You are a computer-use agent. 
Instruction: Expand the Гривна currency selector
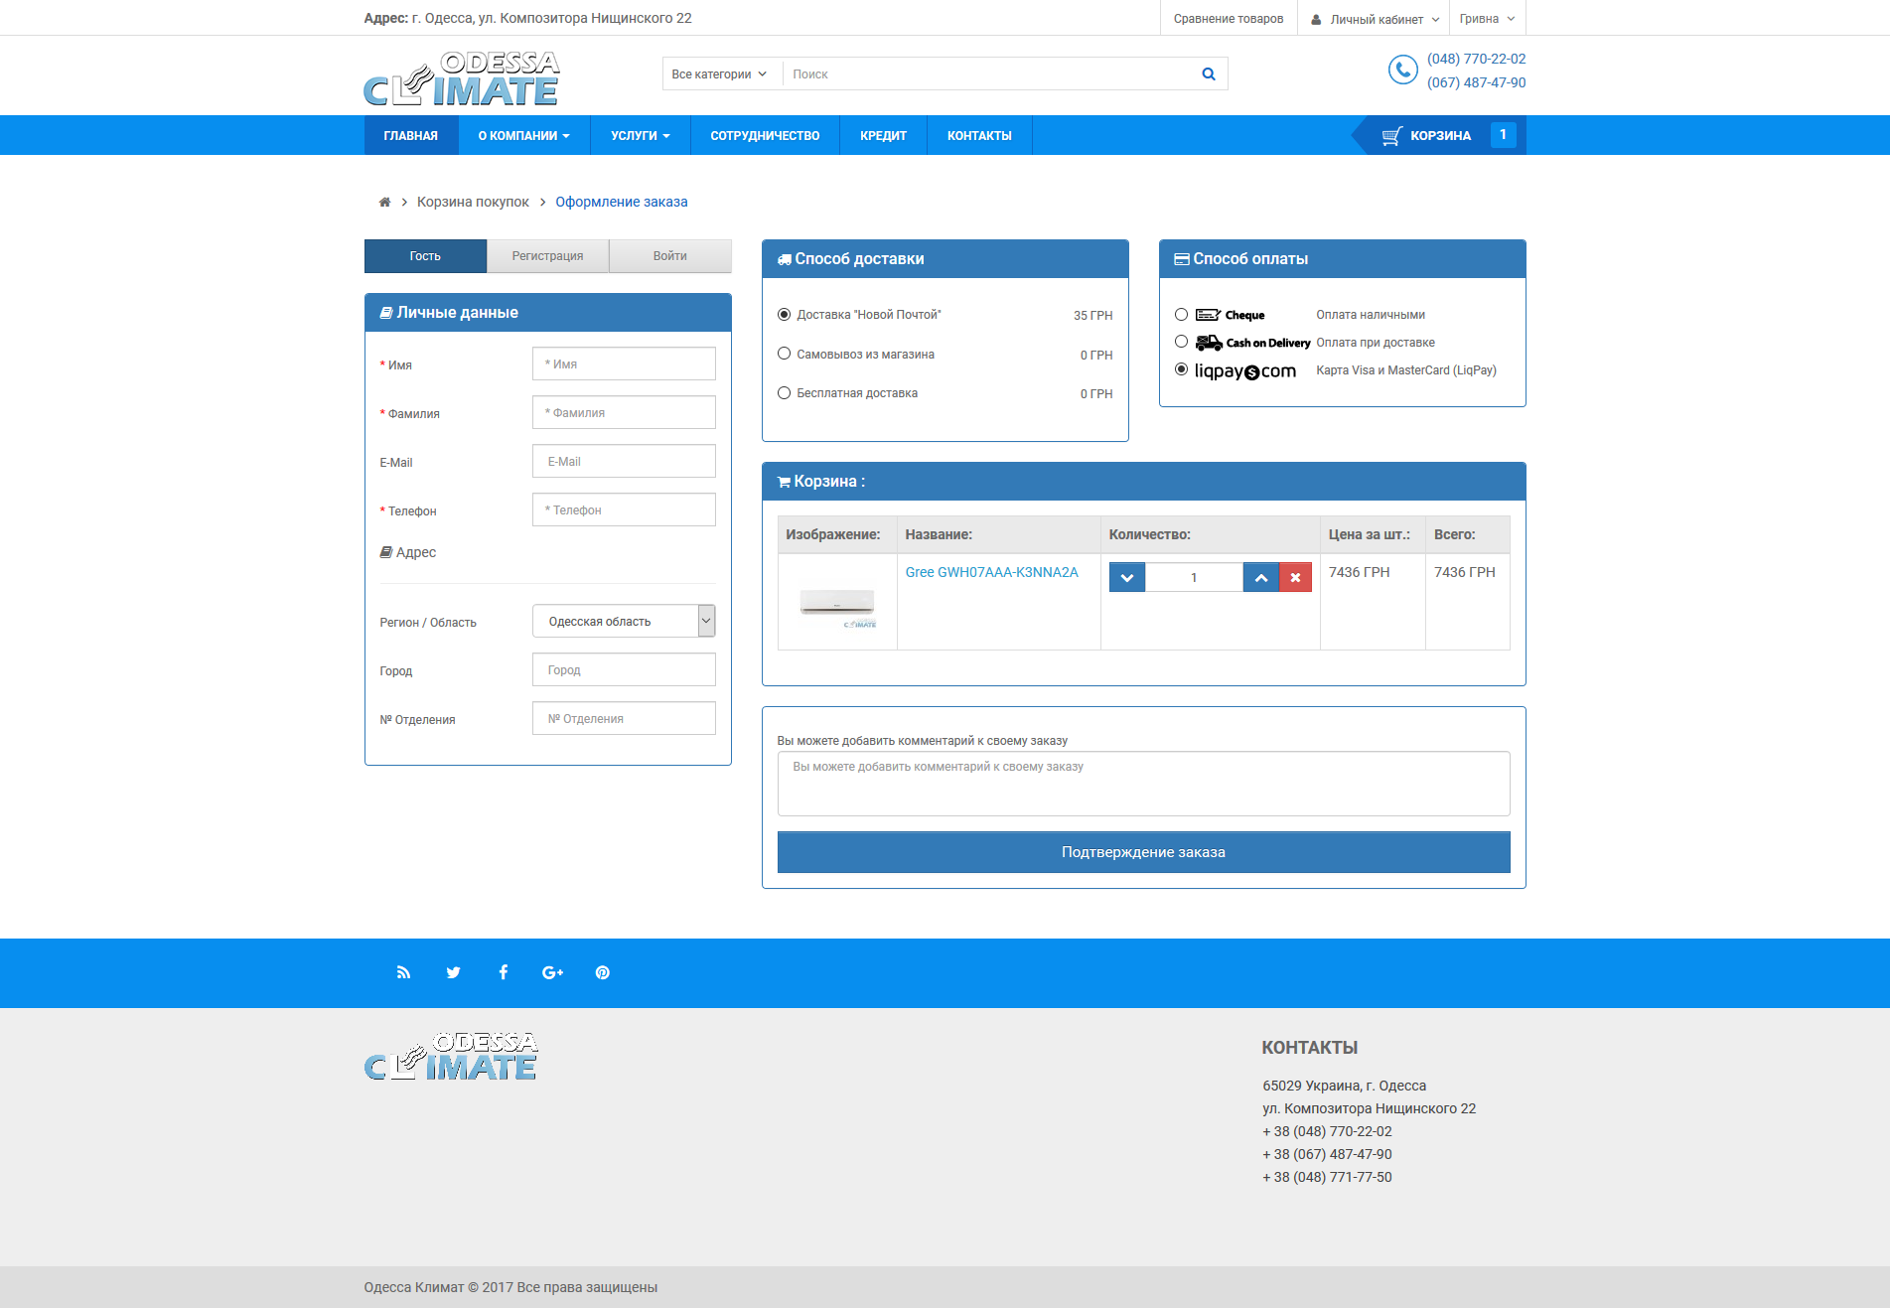(x=1487, y=19)
